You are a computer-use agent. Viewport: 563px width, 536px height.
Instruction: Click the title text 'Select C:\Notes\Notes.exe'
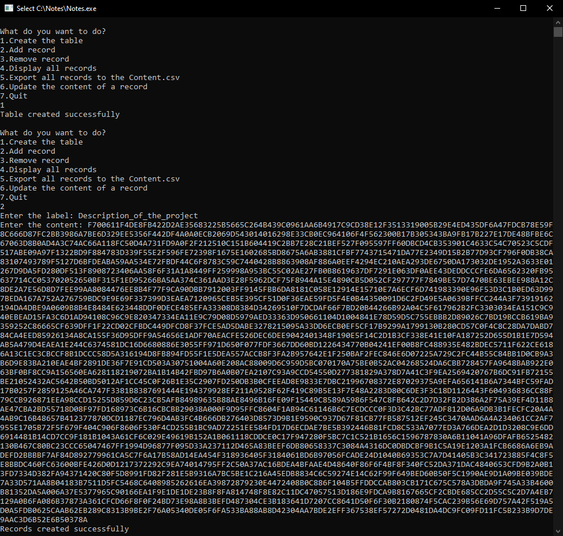click(56, 9)
